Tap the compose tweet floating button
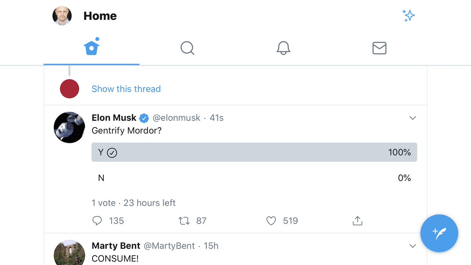Screen dimensions: 471x265 coord(439,233)
